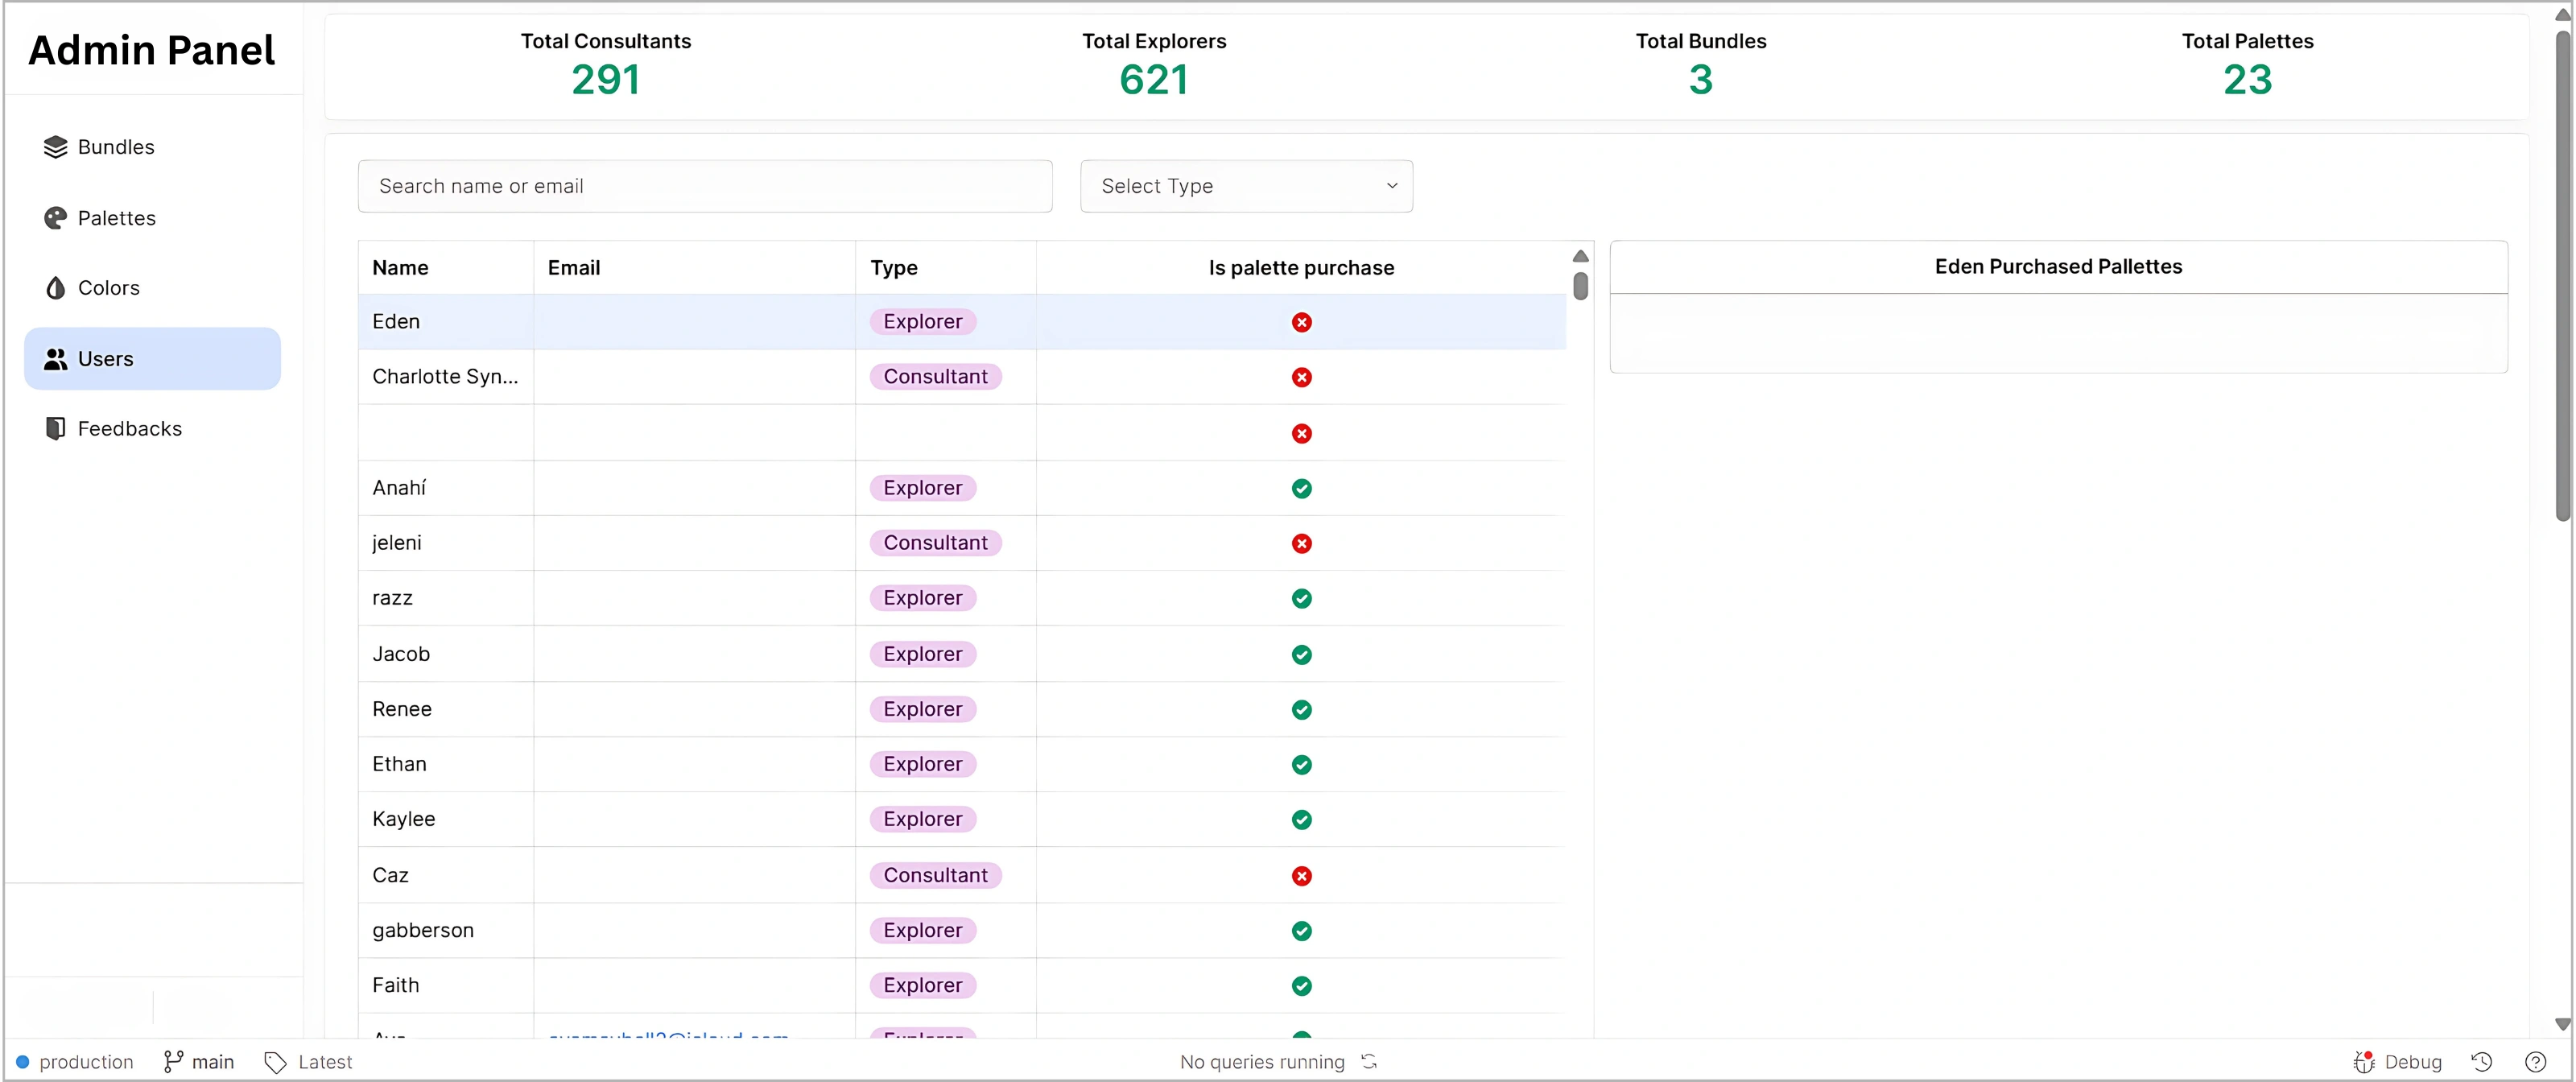
Task: Click Caz's red palette purchase status icon
Action: 1301,876
